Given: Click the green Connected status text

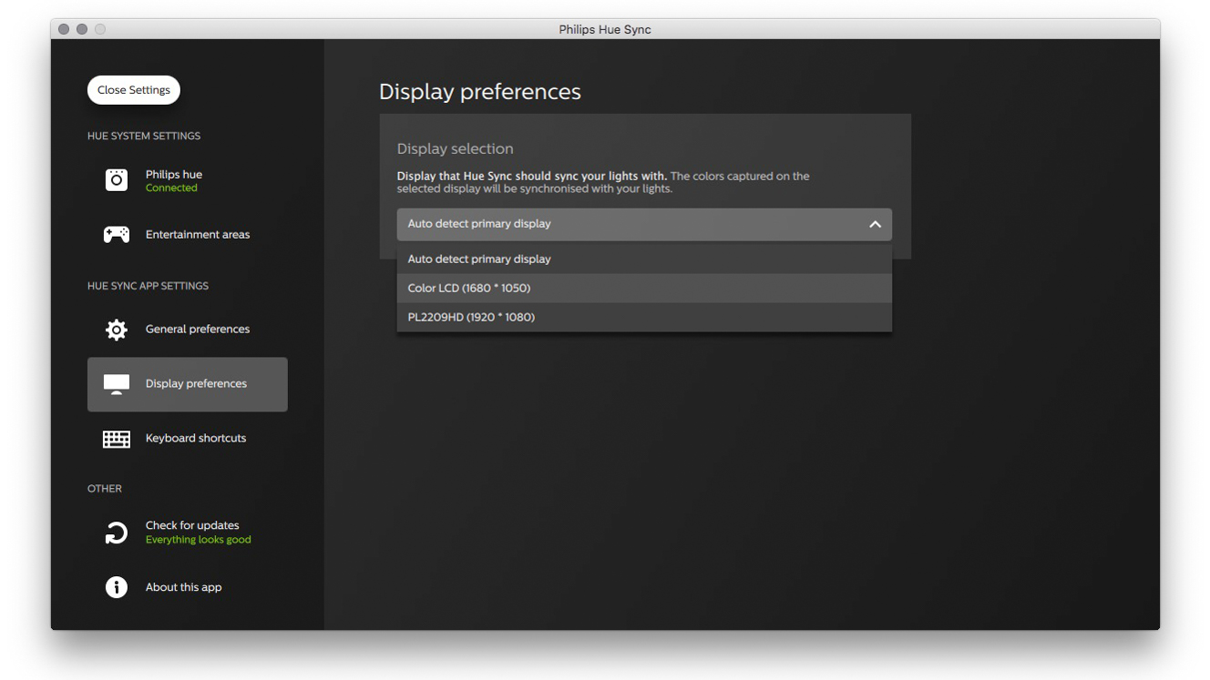Looking at the screenshot, I should [x=171, y=188].
